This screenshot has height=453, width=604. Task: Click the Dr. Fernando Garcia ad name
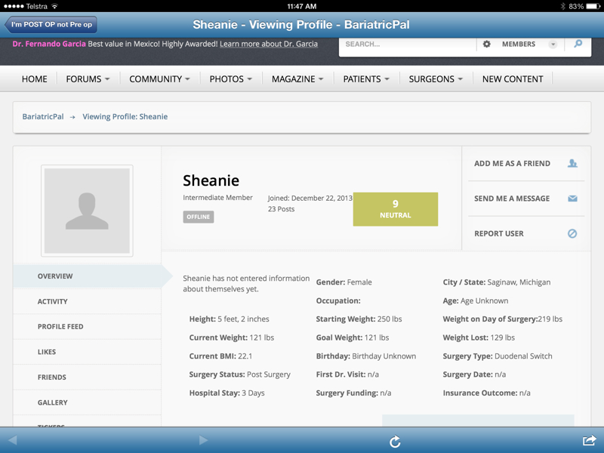tap(49, 44)
